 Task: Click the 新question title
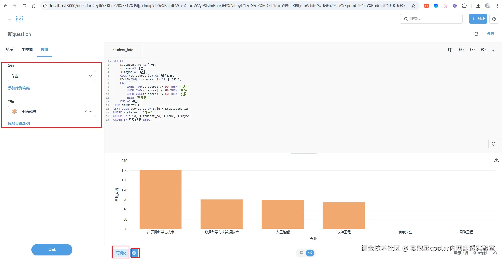pos(19,34)
